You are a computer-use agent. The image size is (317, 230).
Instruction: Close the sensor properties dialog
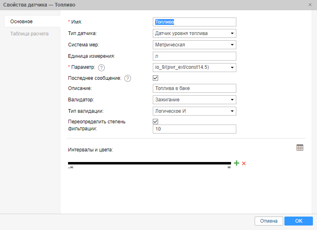pos(310,4)
